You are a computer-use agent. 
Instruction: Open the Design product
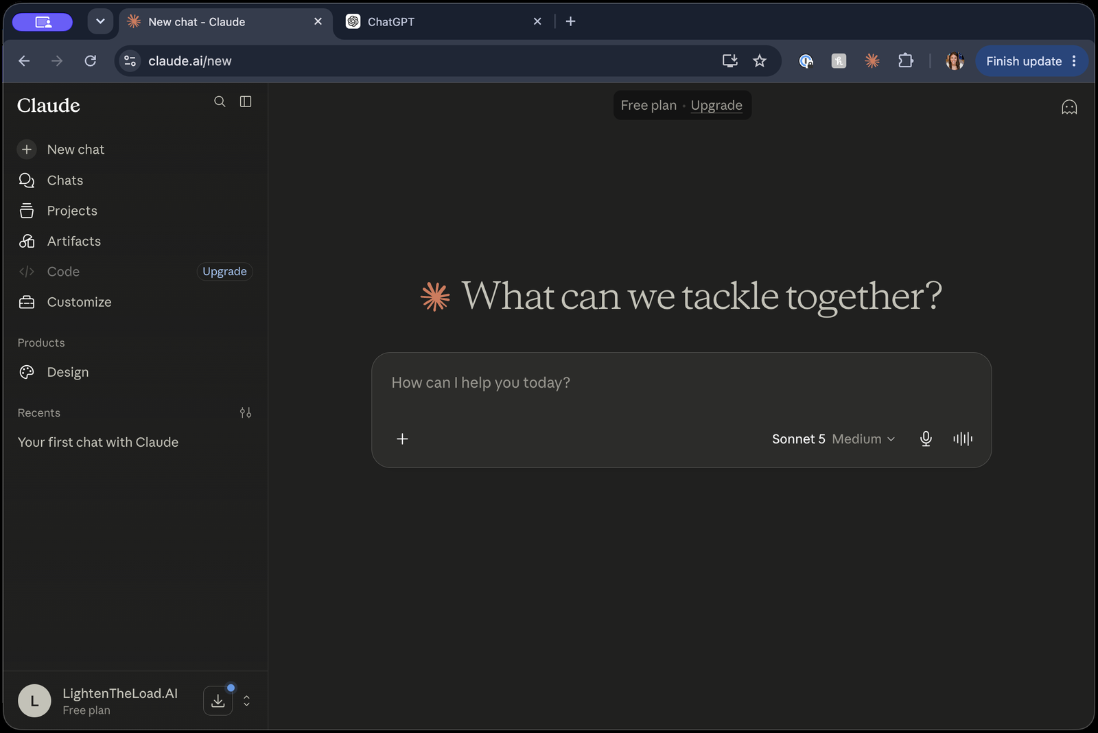point(135,372)
